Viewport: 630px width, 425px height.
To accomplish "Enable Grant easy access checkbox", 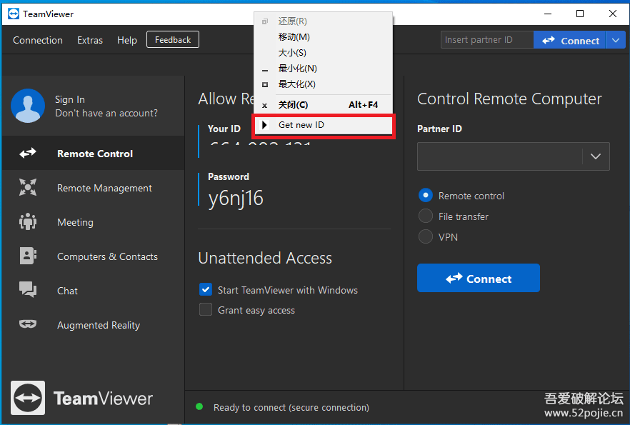I will (206, 310).
